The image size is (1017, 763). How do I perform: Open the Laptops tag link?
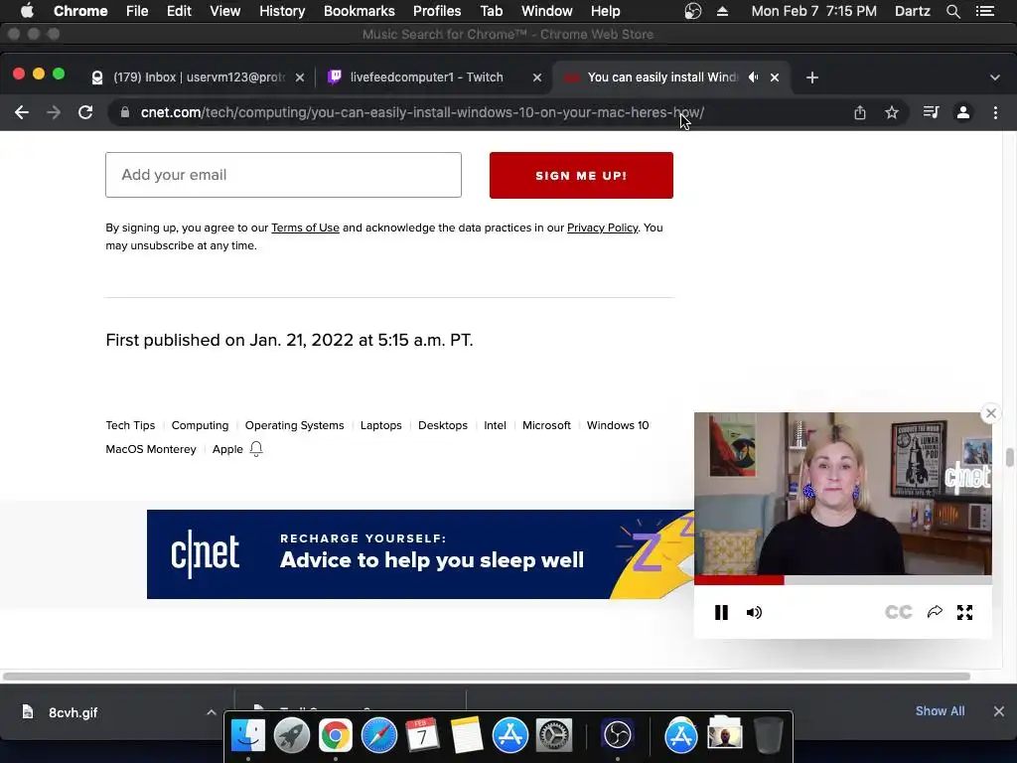pyautogui.click(x=380, y=425)
